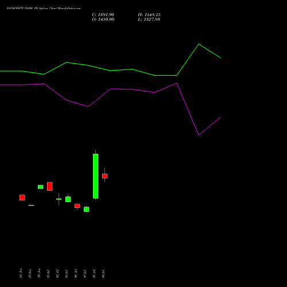Click the low value L: 1327.80

(x=149, y=20)
